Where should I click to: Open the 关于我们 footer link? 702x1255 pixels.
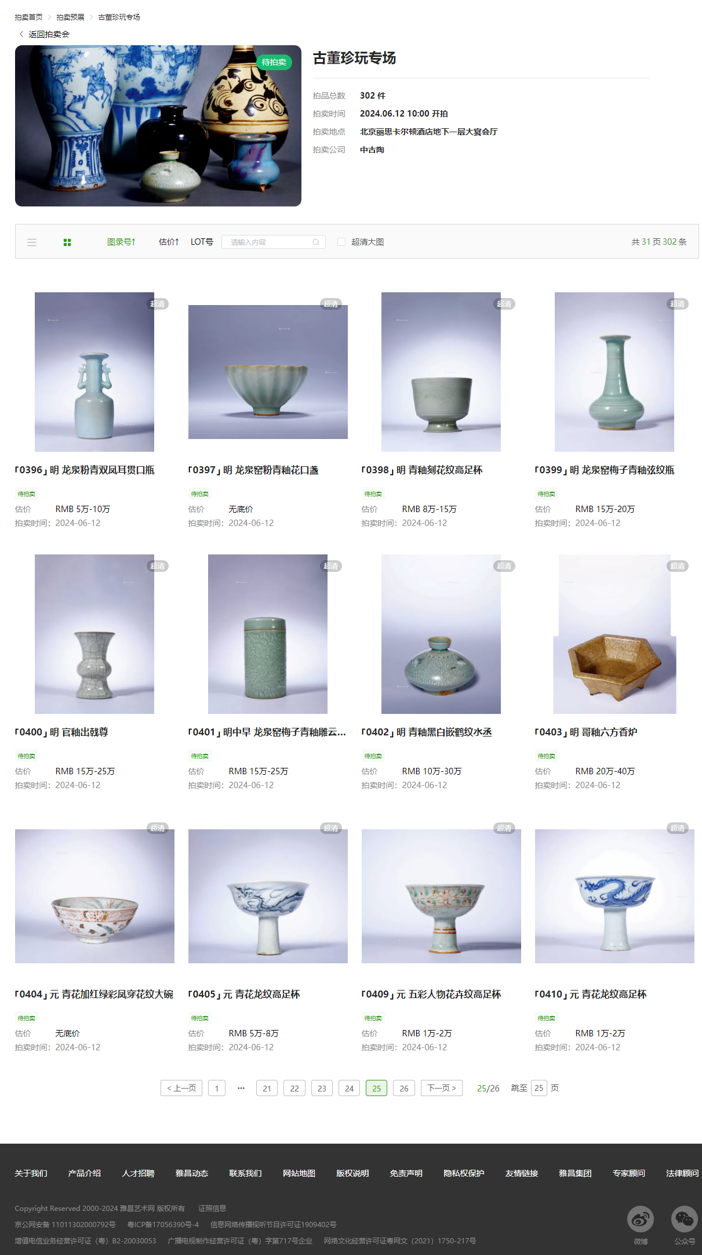tap(31, 1173)
